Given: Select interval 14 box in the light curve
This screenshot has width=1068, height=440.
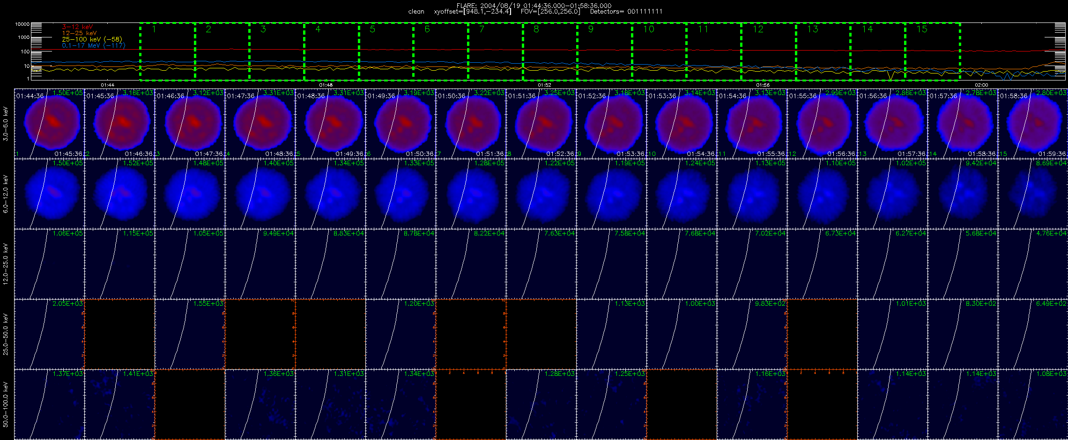Looking at the screenshot, I should pyautogui.click(x=878, y=51).
